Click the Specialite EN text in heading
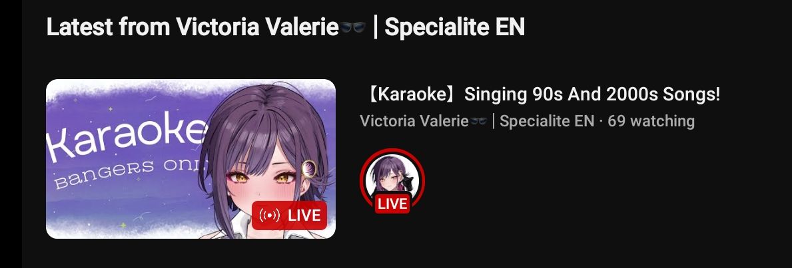 (454, 27)
